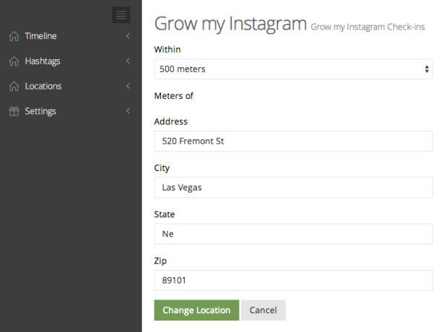The width and height of the screenshot is (441, 332).
Task: Focus the City field with Las Vegas
Action: coord(293,188)
